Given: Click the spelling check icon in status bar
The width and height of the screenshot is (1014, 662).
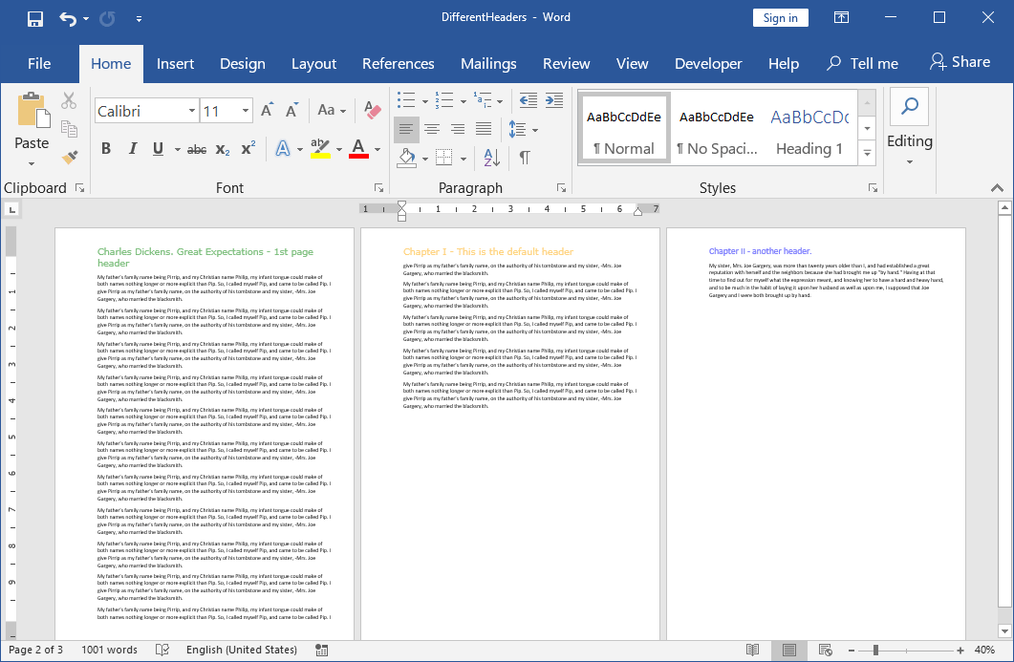Looking at the screenshot, I should (162, 650).
